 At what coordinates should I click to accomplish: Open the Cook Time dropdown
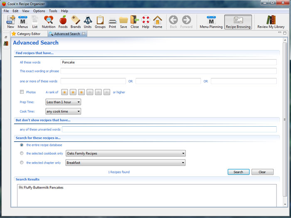coord(63,111)
